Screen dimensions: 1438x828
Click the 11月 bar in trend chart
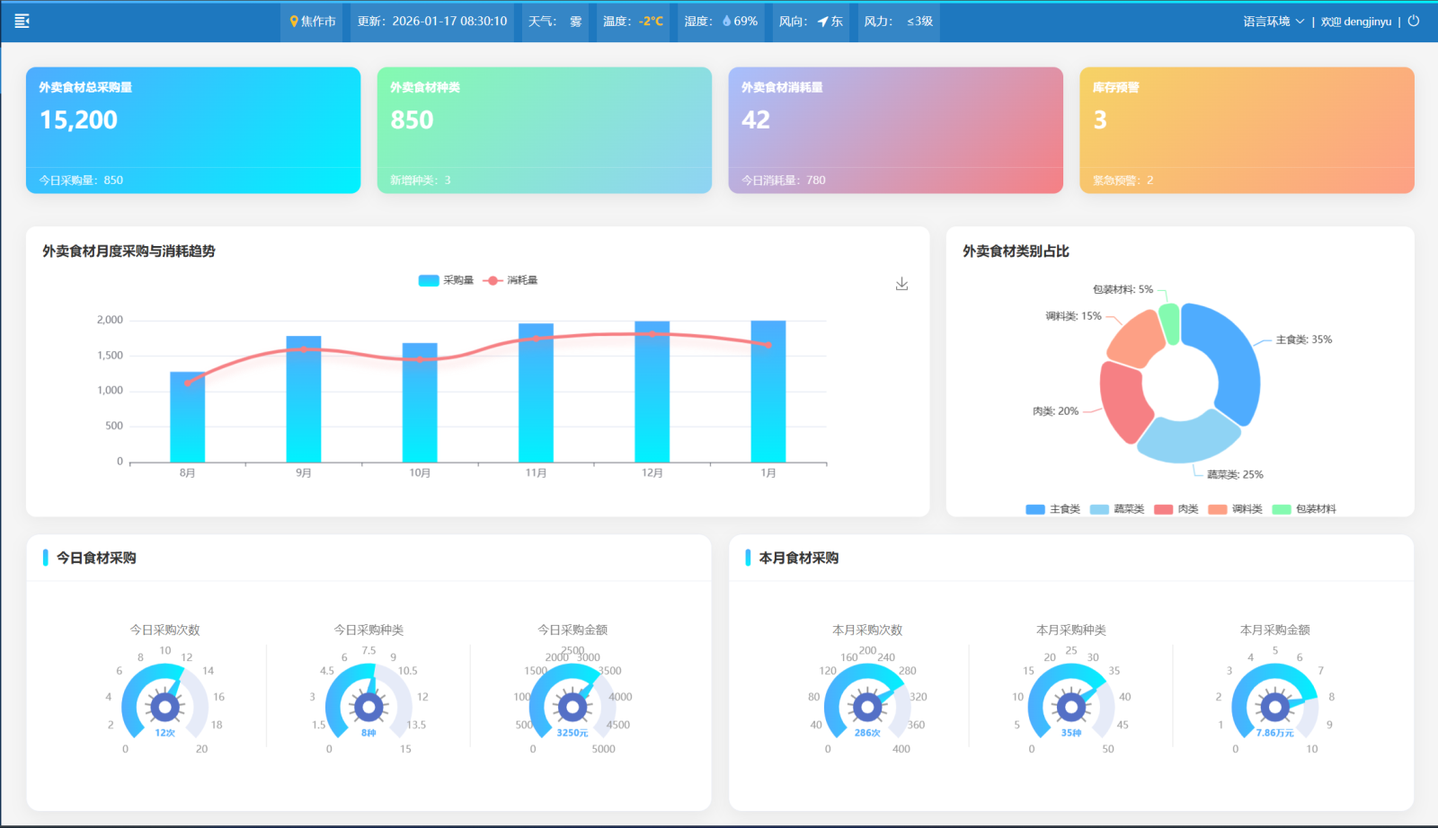(536, 395)
